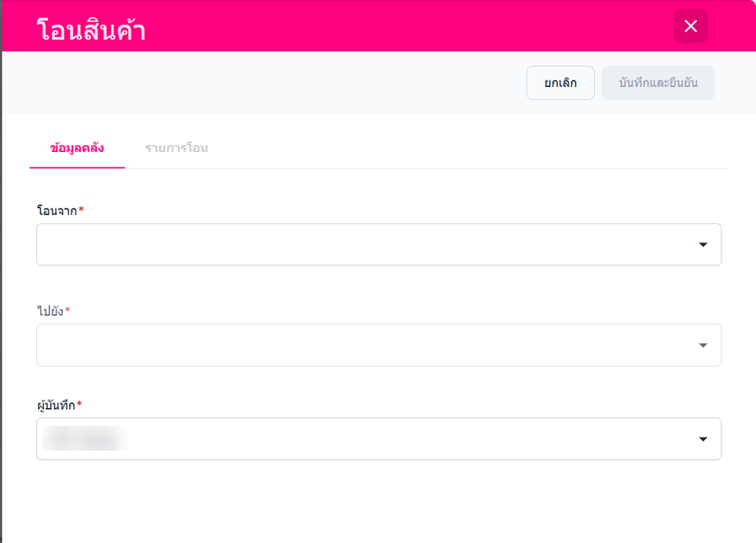Screen dimensions: 756x543
Task: Click the arrow in the ผู้บันทึก field
Action: (703, 439)
